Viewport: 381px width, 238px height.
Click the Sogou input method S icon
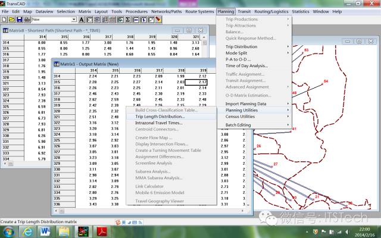click(118, 222)
